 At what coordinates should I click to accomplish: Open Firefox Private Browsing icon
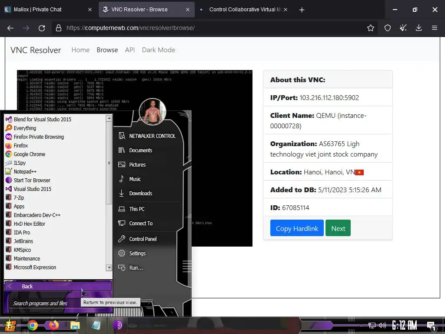pyautogui.click(x=9, y=137)
